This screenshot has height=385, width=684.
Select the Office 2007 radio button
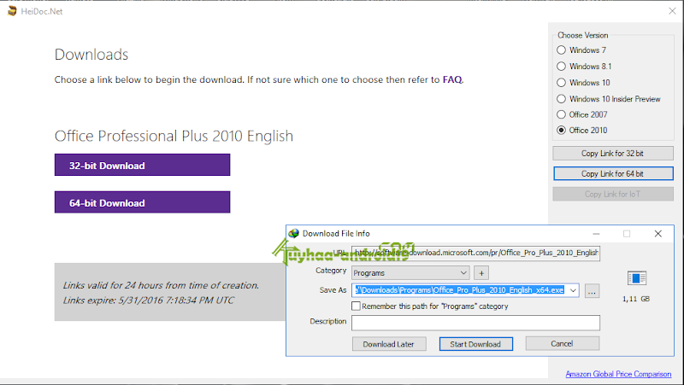pos(562,114)
